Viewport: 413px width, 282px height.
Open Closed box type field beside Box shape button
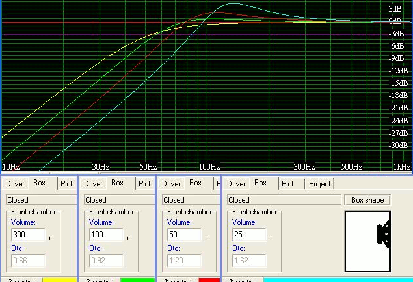(x=284, y=200)
